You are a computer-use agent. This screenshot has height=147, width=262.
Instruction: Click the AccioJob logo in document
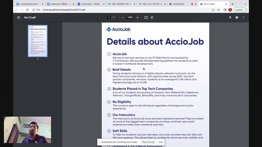click(118, 29)
